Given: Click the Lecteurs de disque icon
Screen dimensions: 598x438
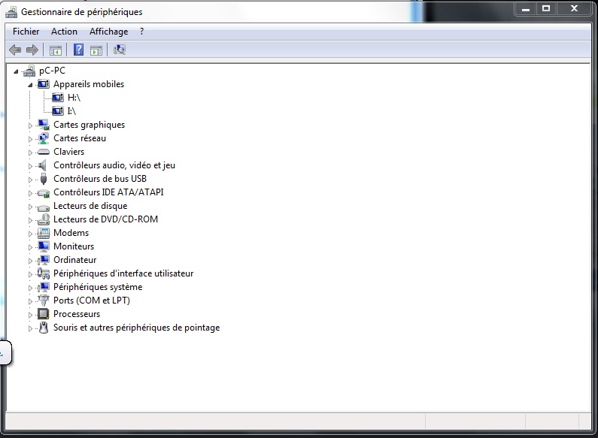Looking at the screenshot, I should pyautogui.click(x=44, y=207).
